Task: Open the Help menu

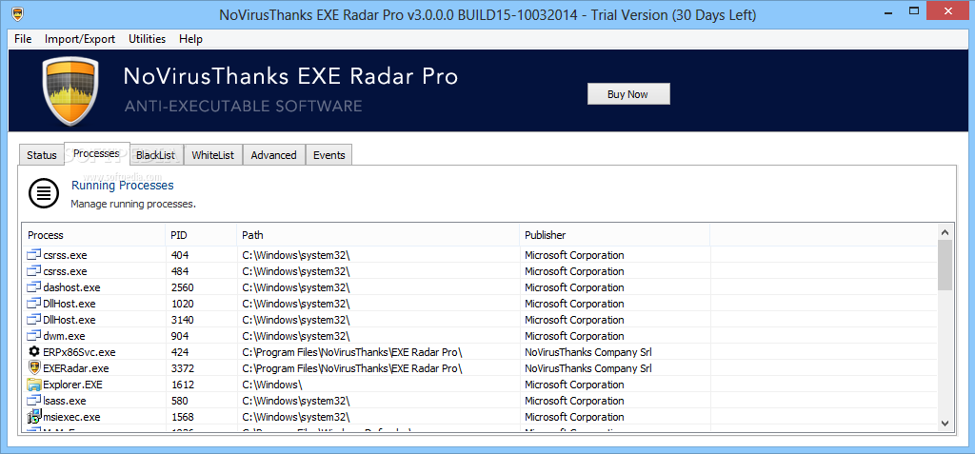Action: pyautogui.click(x=190, y=39)
